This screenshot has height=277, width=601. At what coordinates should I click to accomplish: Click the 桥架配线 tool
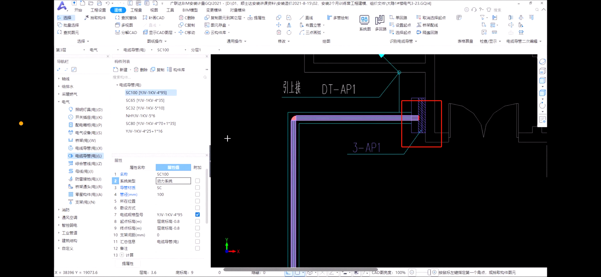click(427, 25)
